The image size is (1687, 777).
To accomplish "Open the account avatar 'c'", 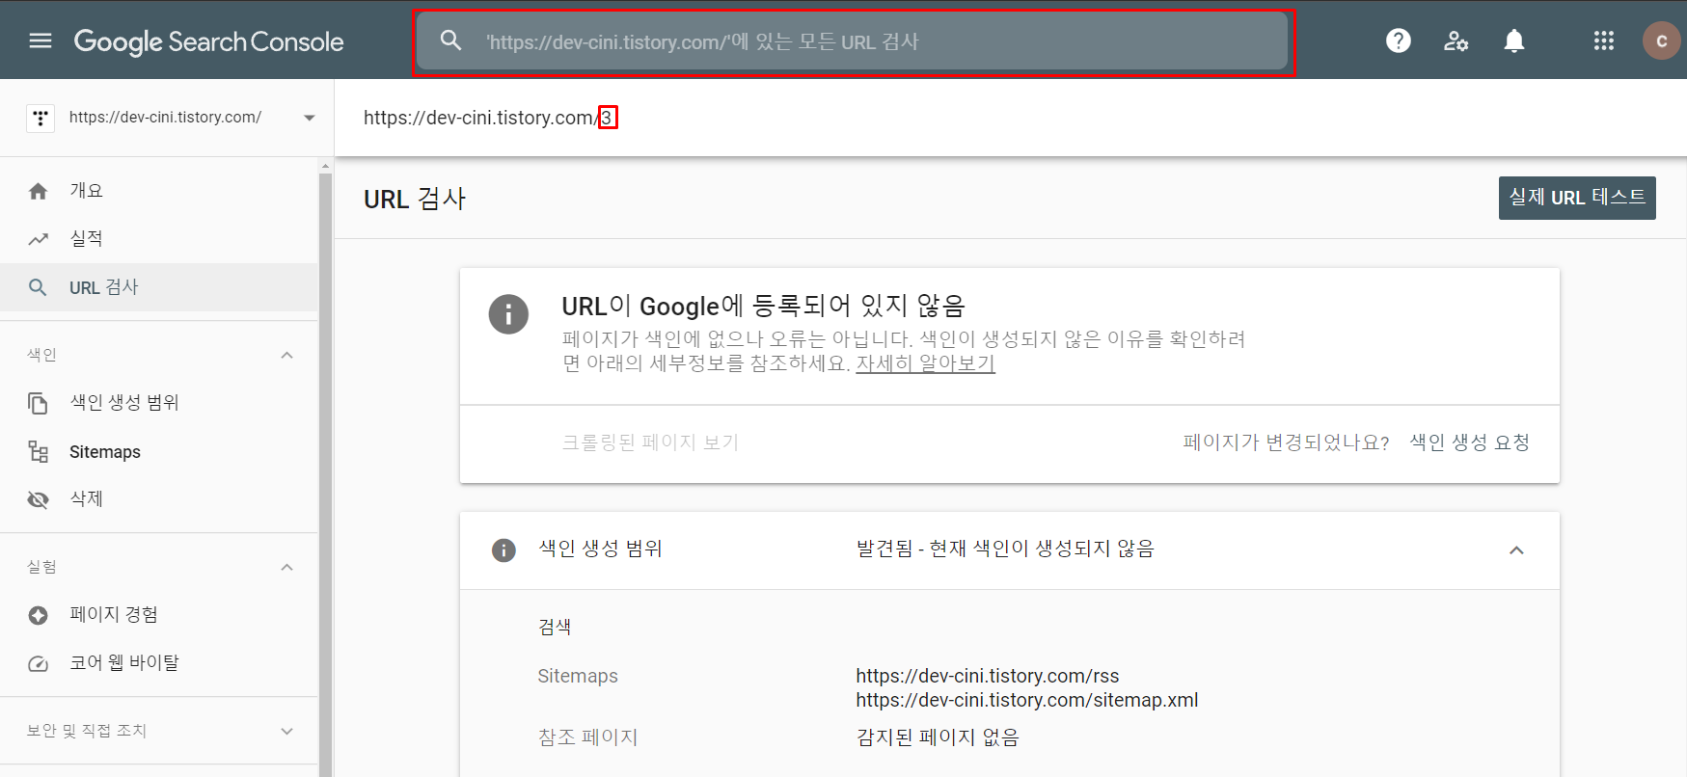I will click(x=1661, y=40).
